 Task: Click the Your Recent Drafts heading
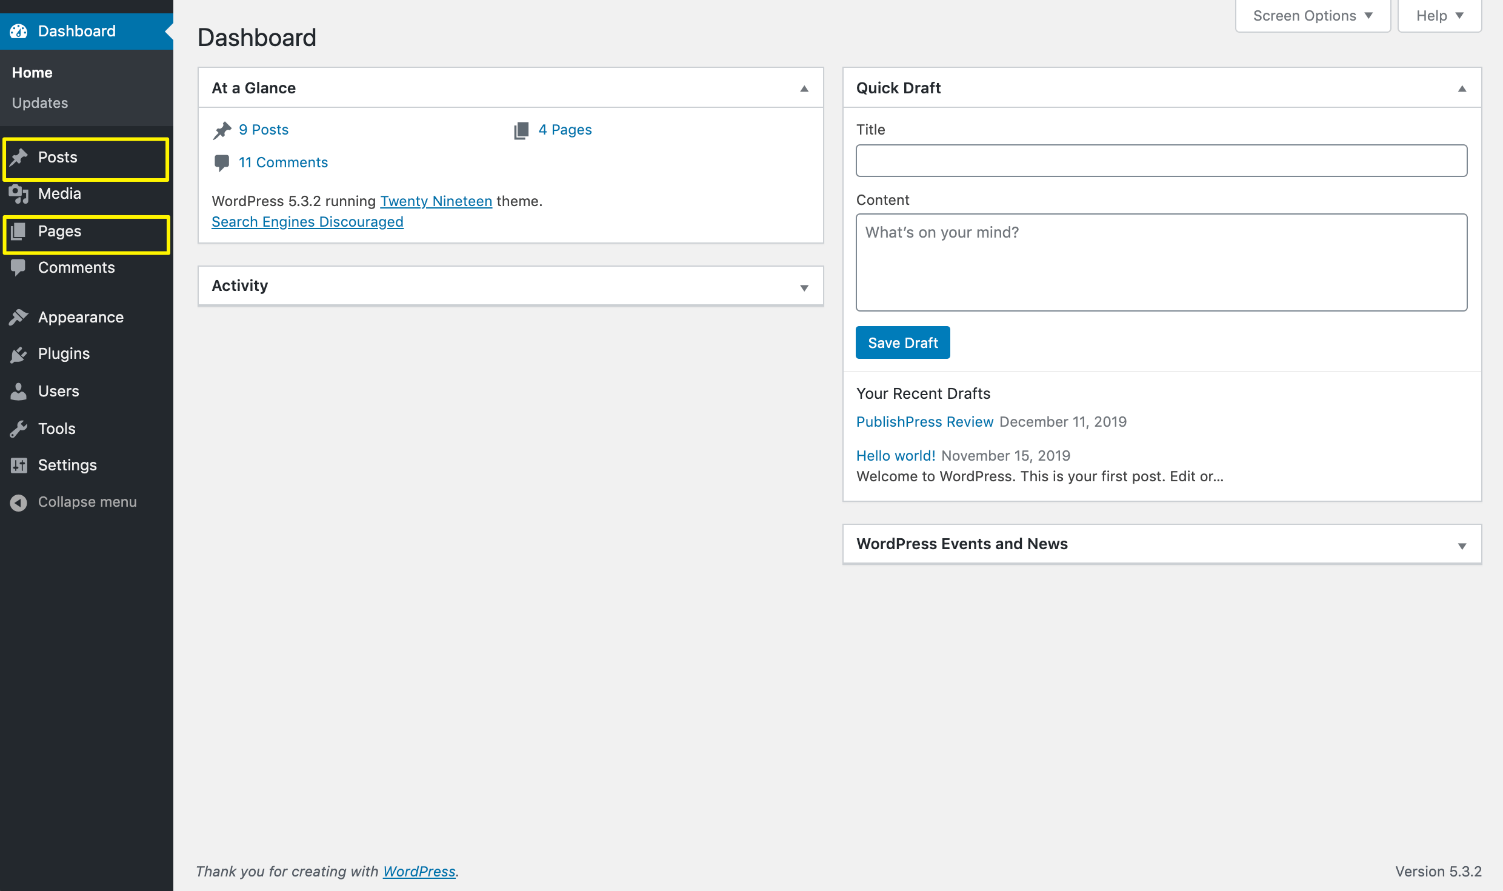[x=923, y=394]
